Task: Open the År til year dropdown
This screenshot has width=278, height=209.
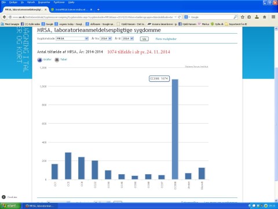Action: [x=127, y=38]
